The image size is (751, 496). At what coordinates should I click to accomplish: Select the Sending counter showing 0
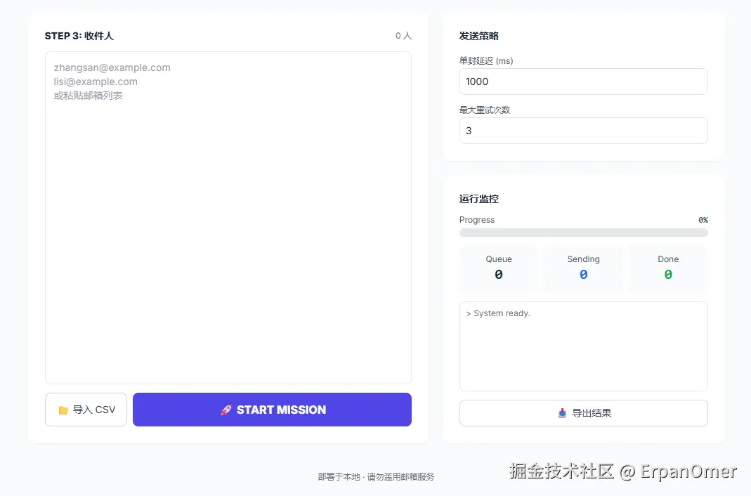tap(583, 269)
